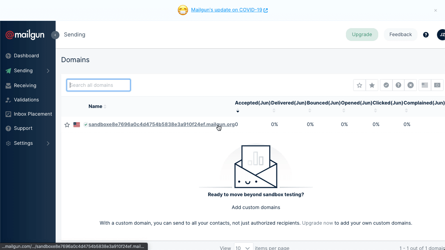This screenshot has height=250, width=445.
Task: Filter by starred domains (filled star)
Action: [x=372, y=85]
